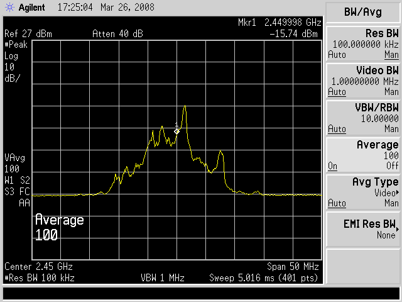This screenshot has width=402, height=302.
Task: Set Avg Type to Man
Action: (391, 203)
